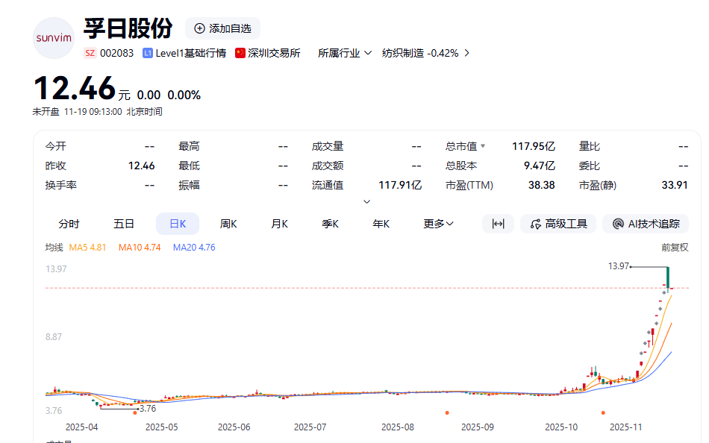
Task: Click the 前复权 adjustment option
Action: coord(674,247)
